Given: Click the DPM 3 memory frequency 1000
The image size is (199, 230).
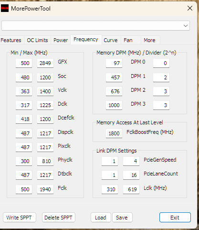Looking at the screenshot, I should coord(114,105).
